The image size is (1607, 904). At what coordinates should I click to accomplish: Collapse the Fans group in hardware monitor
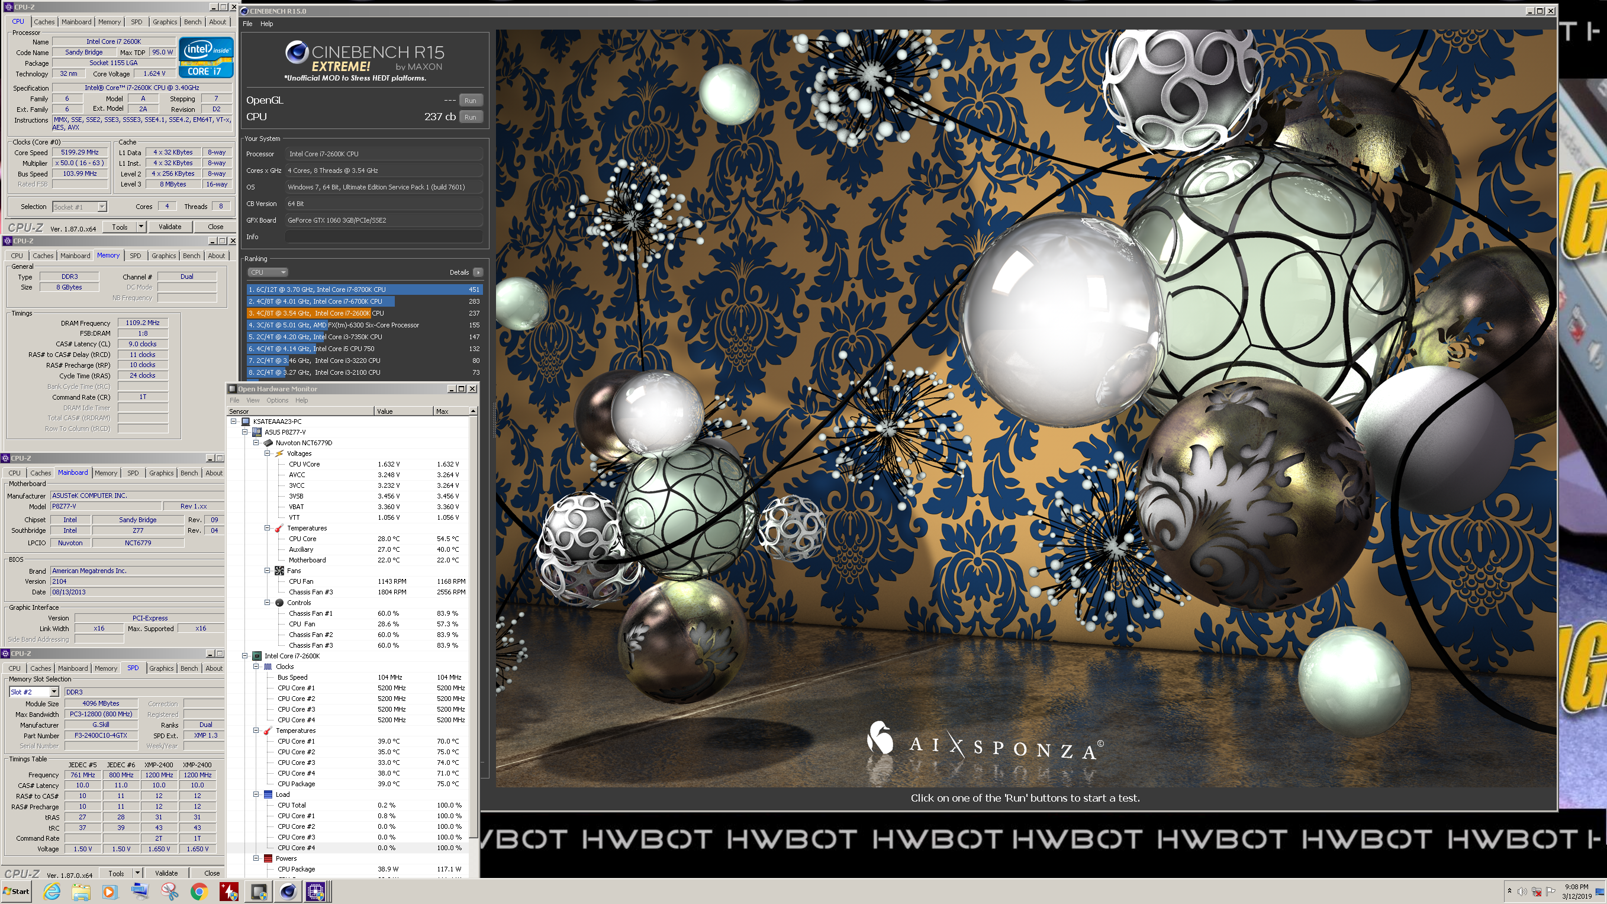268,571
